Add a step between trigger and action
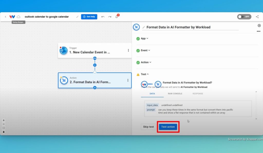263x153 pixels. coord(95,65)
